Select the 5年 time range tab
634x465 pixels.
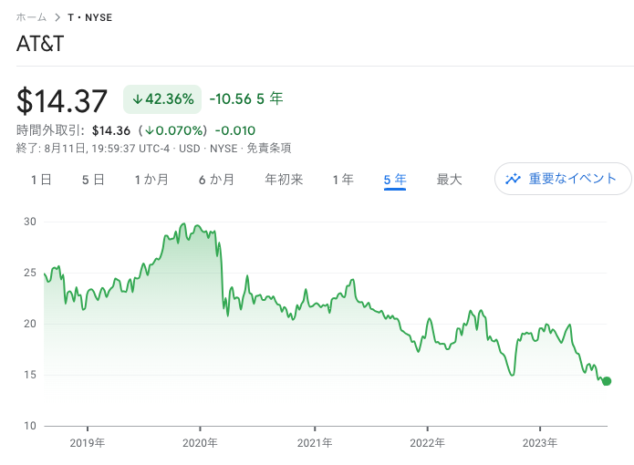[395, 180]
